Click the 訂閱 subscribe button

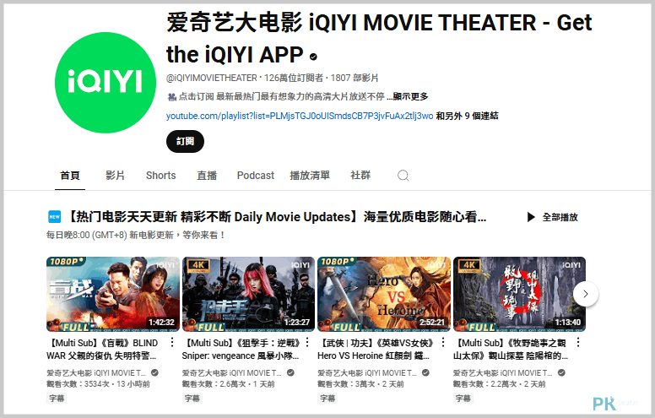[x=185, y=141]
